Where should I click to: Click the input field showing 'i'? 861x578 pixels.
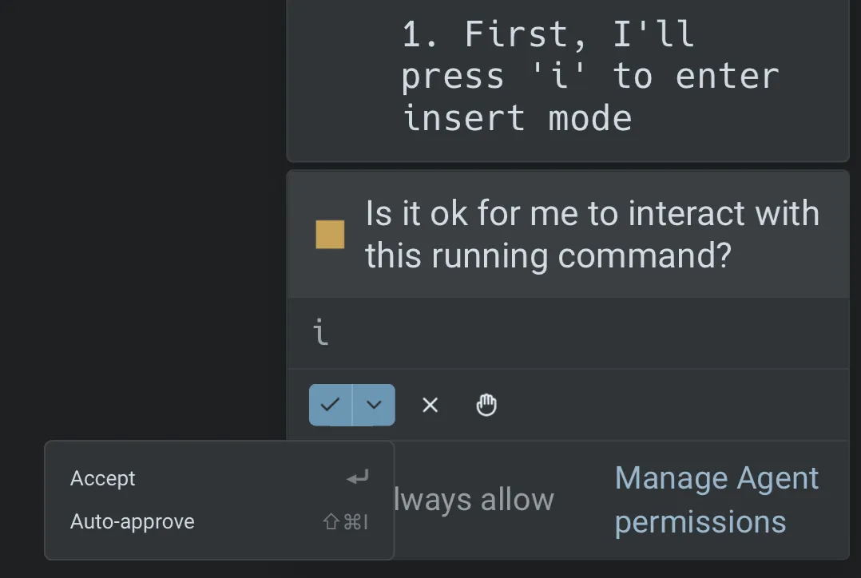(559, 334)
